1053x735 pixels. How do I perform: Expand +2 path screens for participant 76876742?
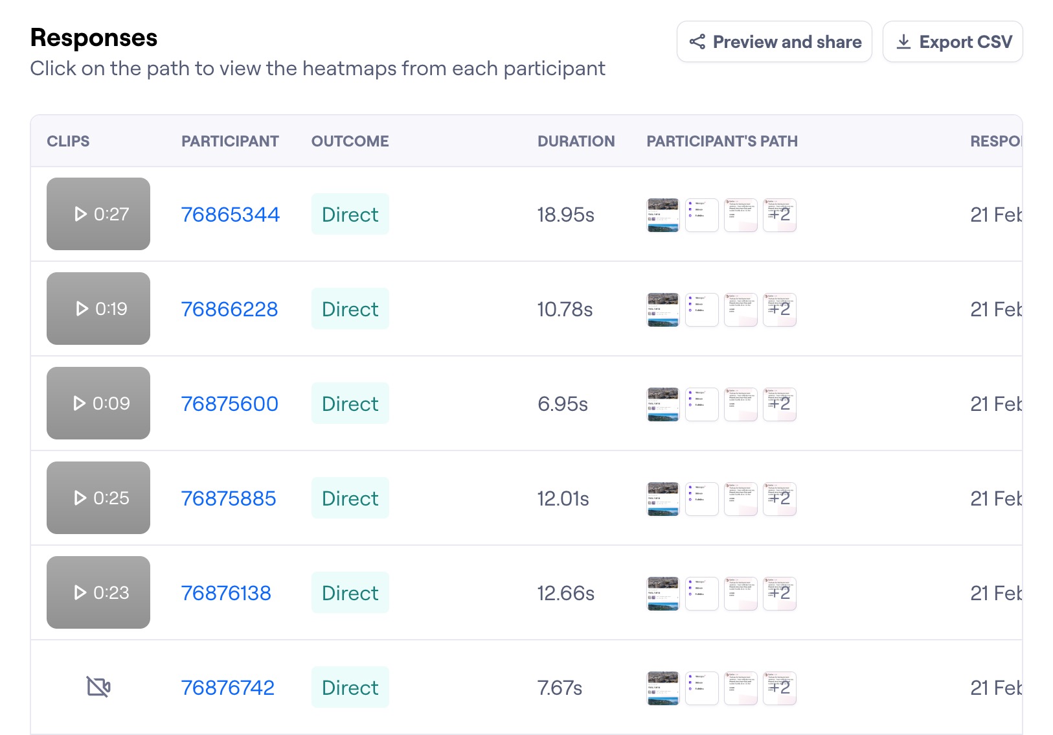[x=780, y=688]
